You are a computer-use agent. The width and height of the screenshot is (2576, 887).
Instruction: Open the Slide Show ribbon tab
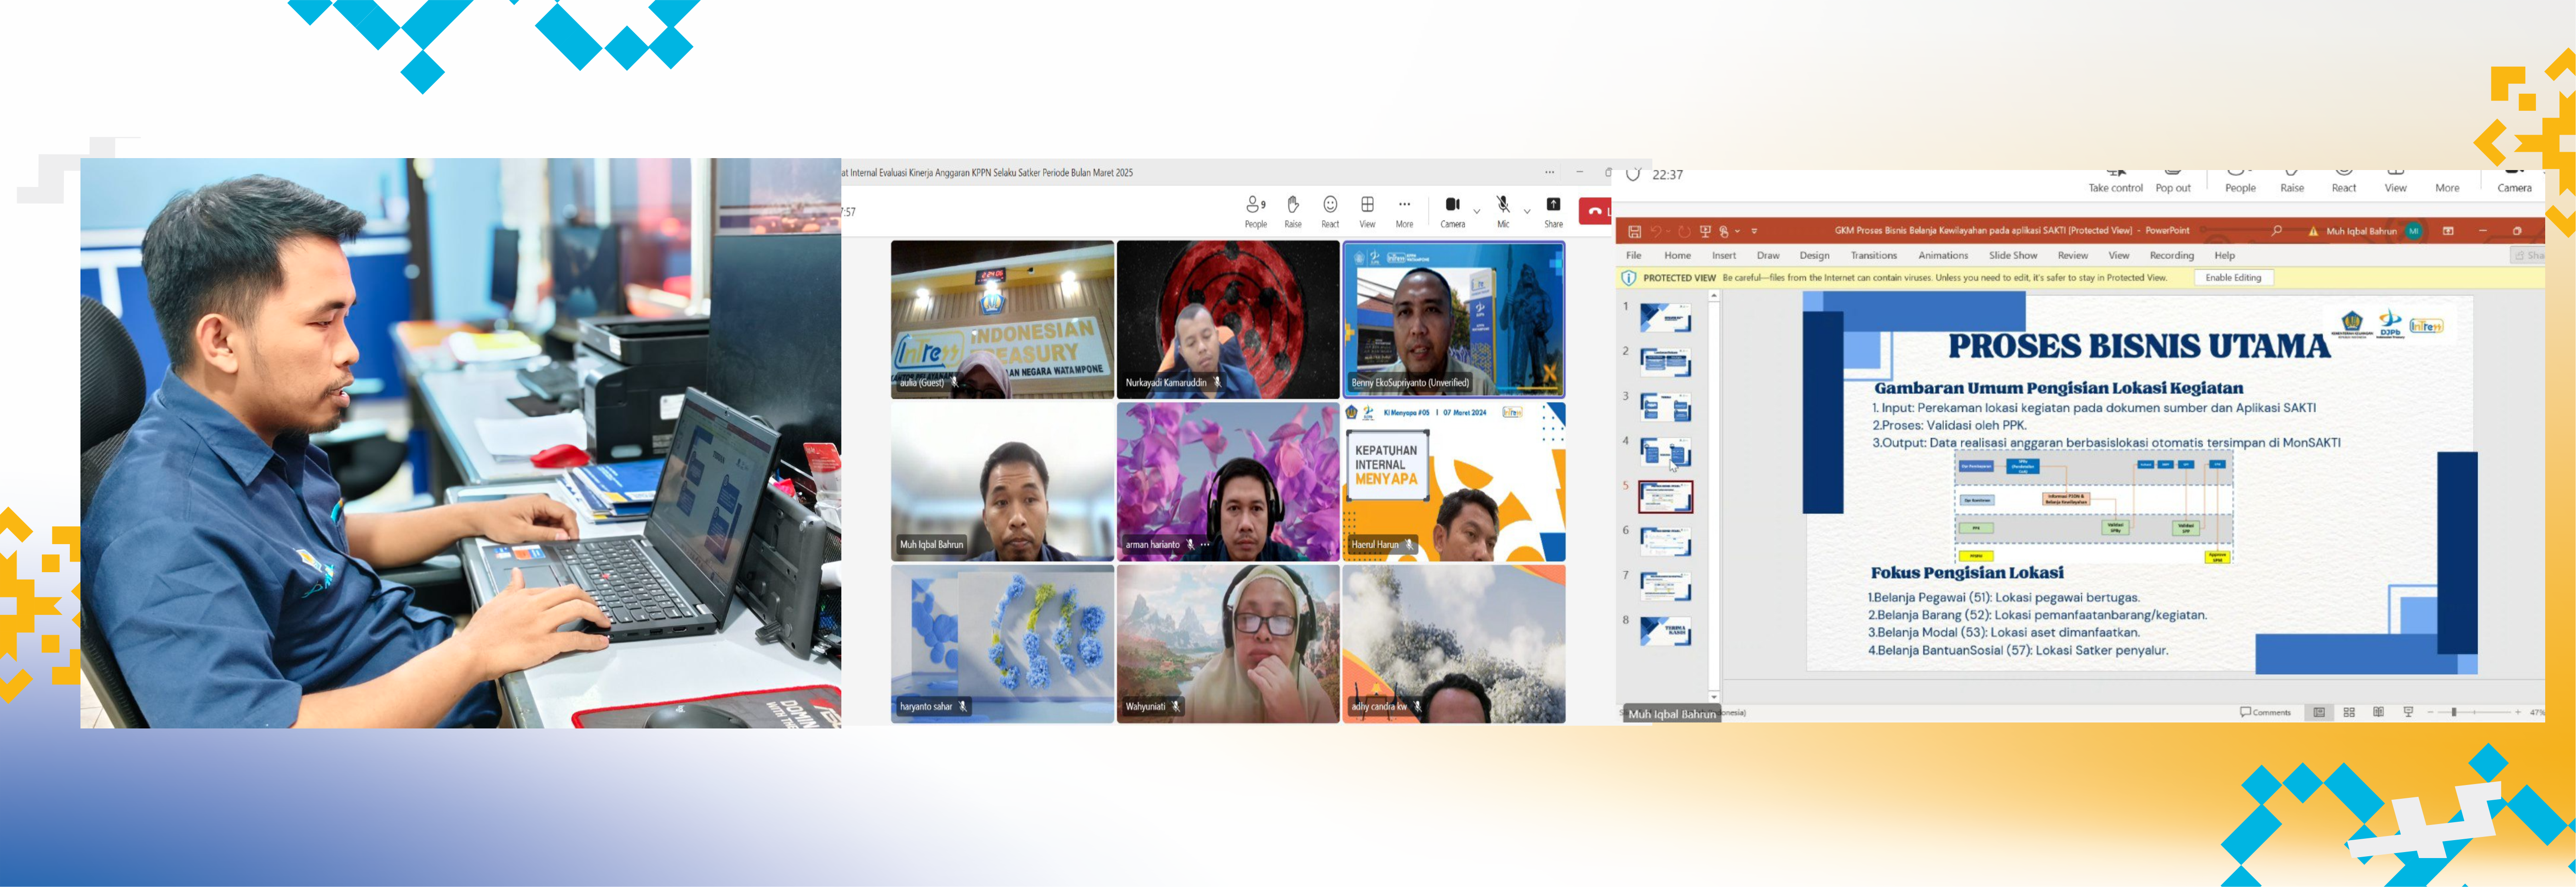pyautogui.click(x=2013, y=255)
